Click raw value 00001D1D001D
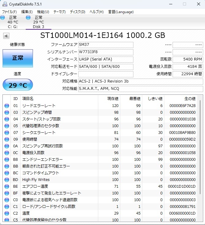Viewport: 205px width, 225px height. tap(182, 186)
